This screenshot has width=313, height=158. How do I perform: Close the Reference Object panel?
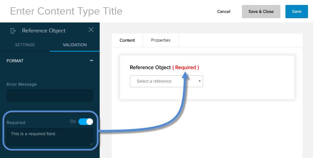(91, 30)
